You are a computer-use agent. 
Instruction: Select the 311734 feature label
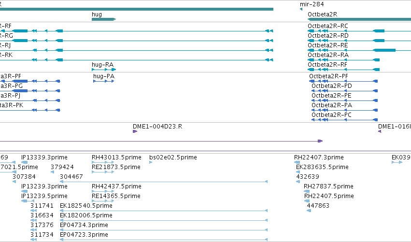42,235
